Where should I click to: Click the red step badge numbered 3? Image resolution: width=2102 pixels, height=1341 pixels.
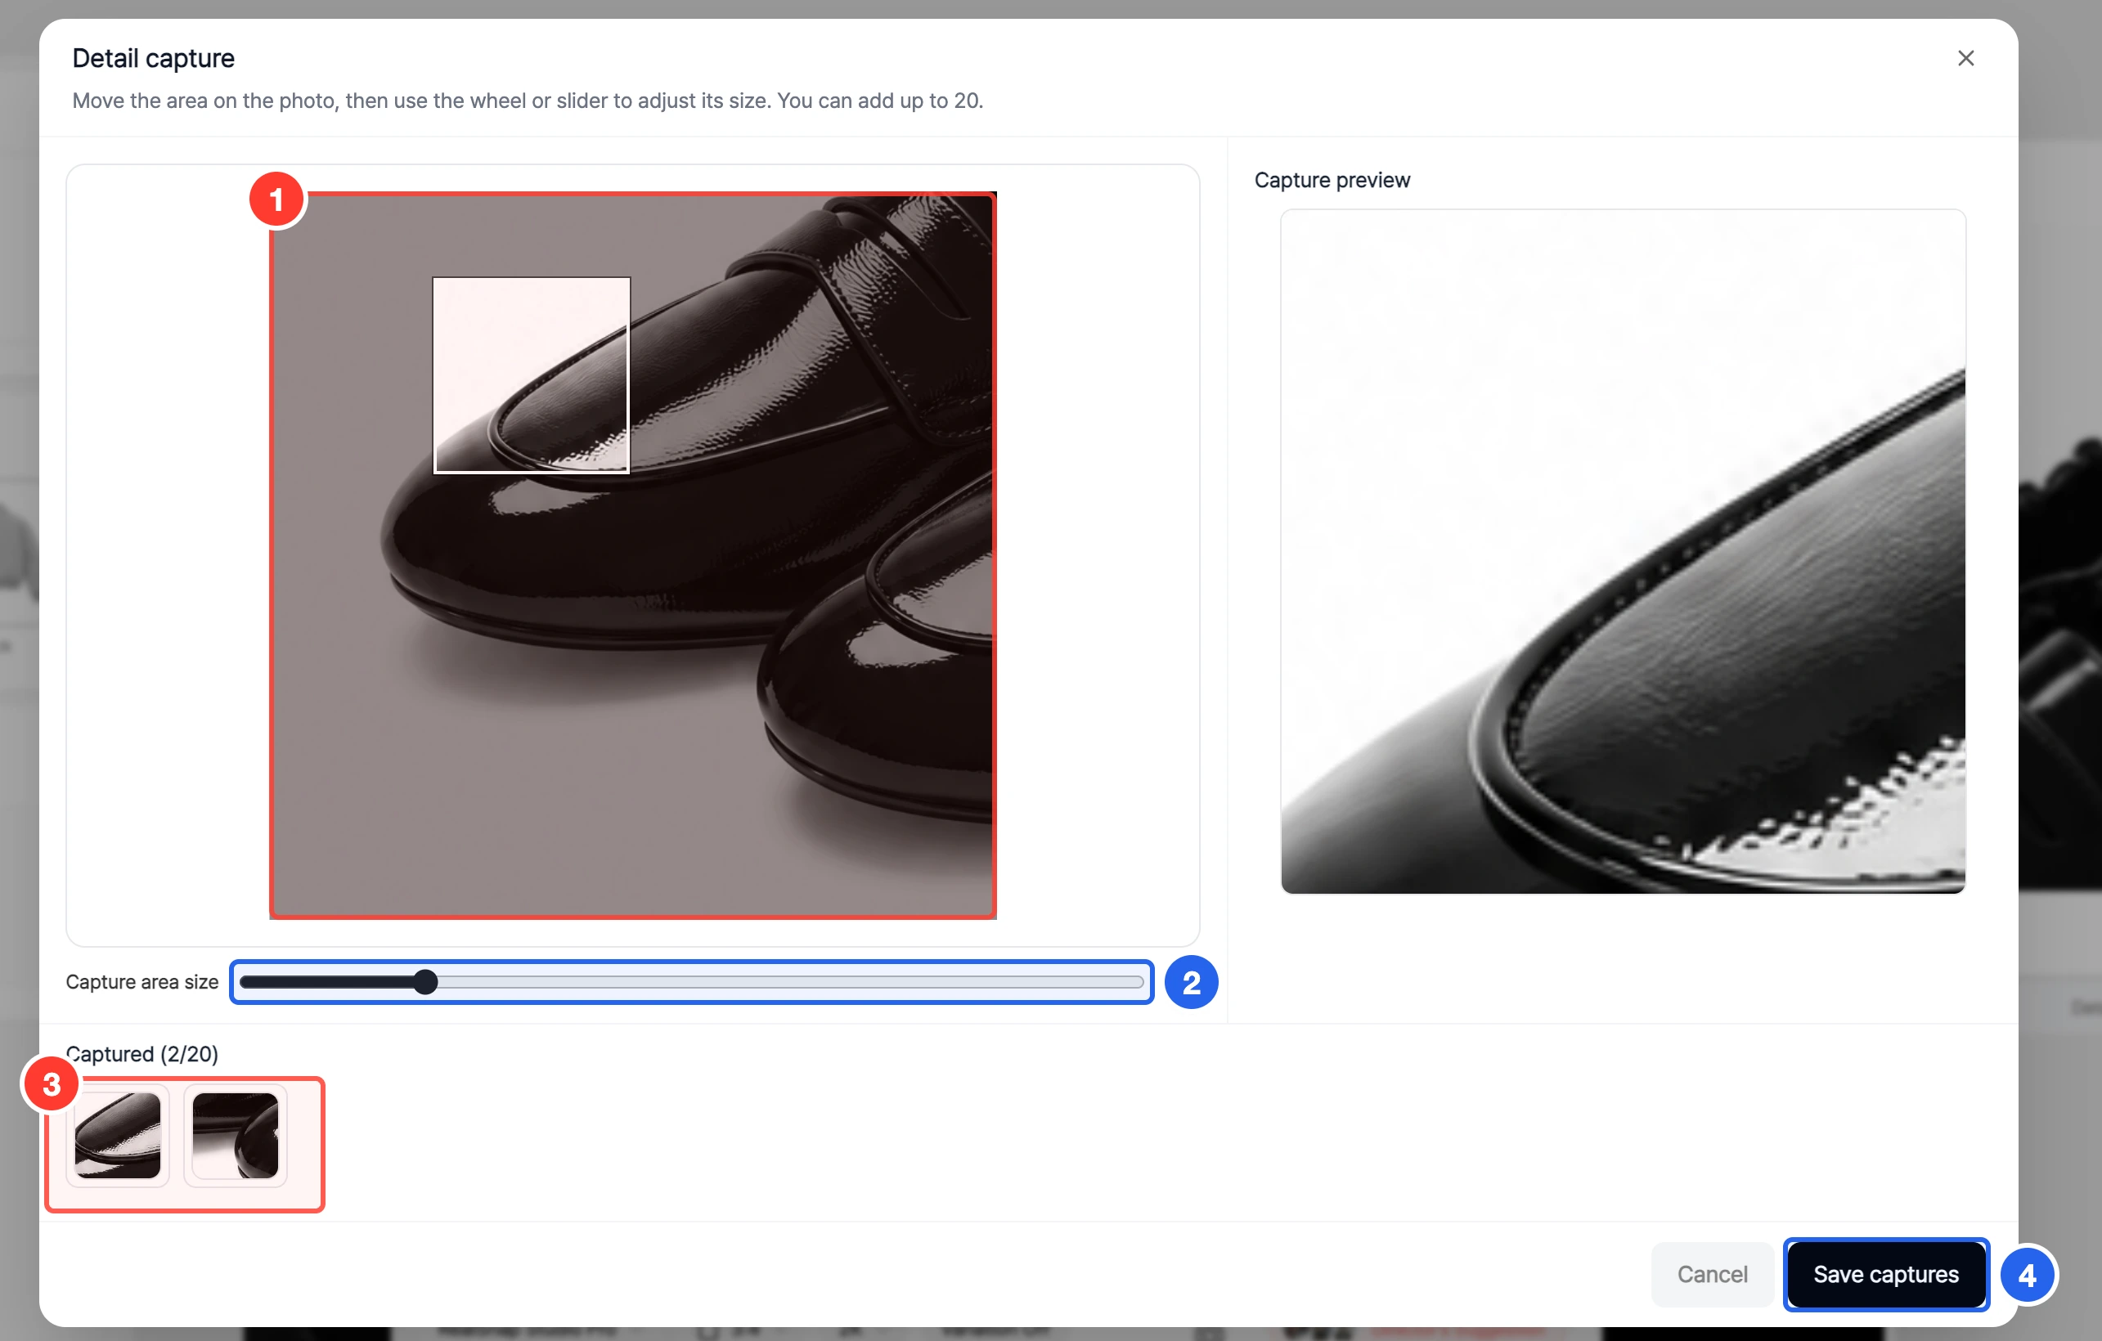point(52,1084)
